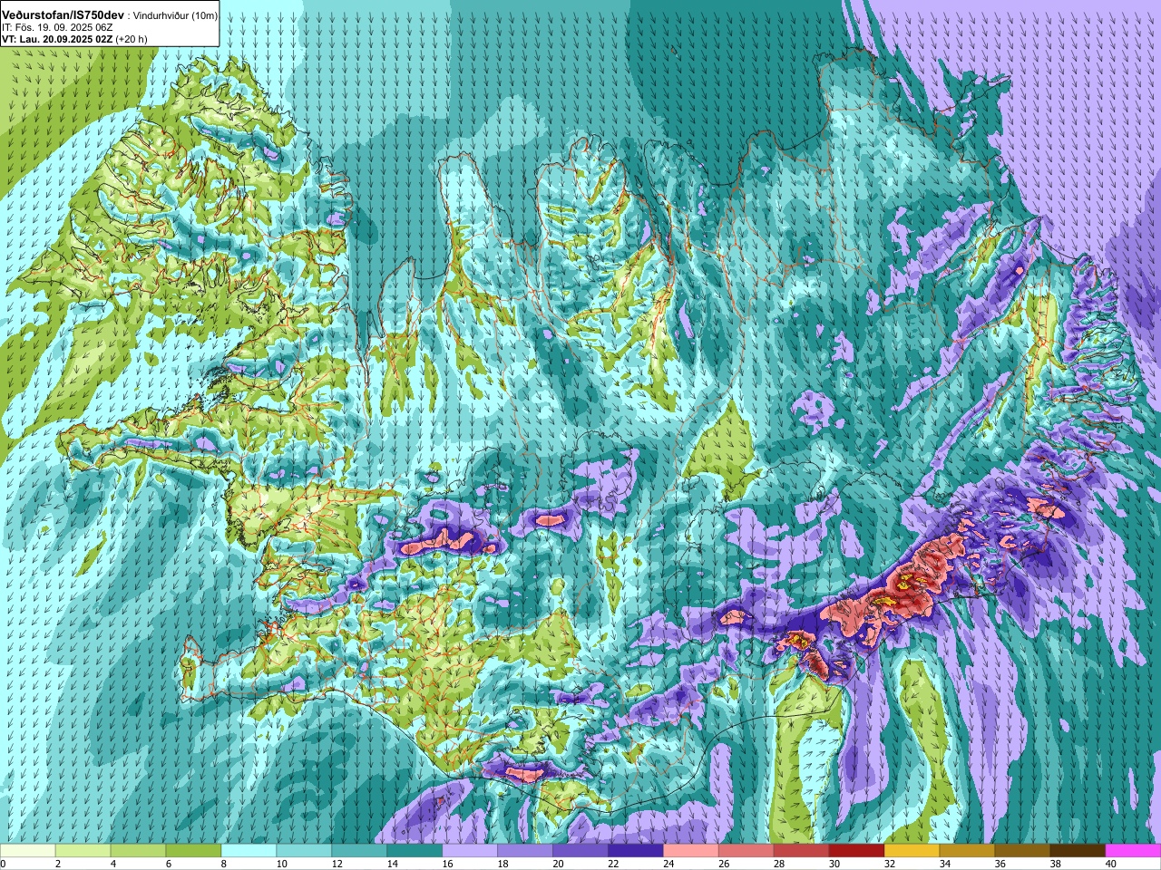The width and height of the screenshot is (1161, 870).
Task: Click the magenta above-40 legend swatch
Action: pos(1133,851)
